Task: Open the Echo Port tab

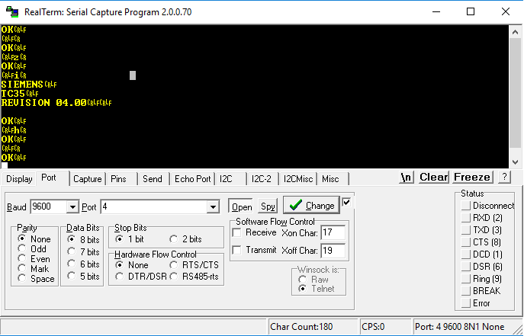Action: 192,179
